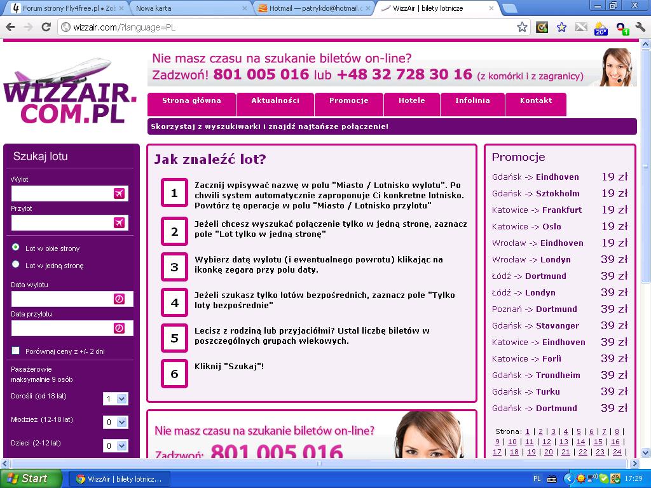Switch to Hotmail tab
Viewport: 651px width, 488px height.
pos(315,8)
